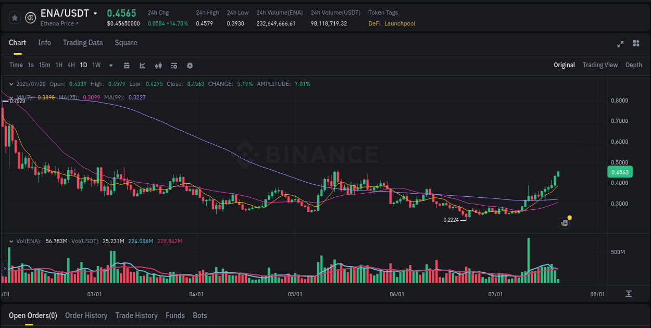The width and height of the screenshot is (651, 328).
Task: Open the chart settings gear icon
Action: [x=190, y=66]
